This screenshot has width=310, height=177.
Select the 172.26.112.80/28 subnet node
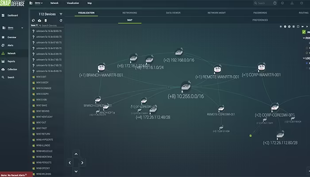click(280, 135)
